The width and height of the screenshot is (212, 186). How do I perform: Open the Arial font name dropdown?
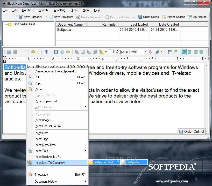coord(145,52)
